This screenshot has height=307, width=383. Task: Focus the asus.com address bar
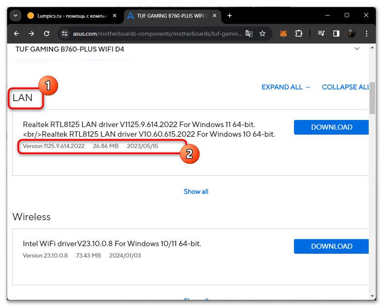[x=157, y=34]
